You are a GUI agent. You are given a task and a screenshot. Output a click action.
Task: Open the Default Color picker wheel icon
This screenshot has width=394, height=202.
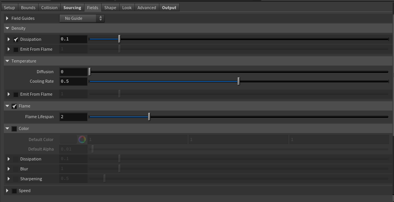(x=82, y=139)
